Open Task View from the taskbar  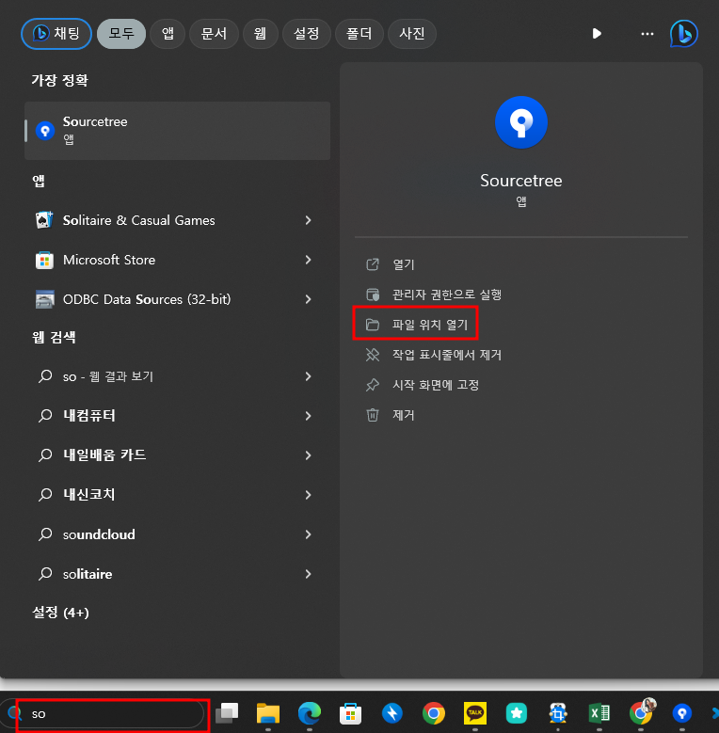pyautogui.click(x=227, y=713)
